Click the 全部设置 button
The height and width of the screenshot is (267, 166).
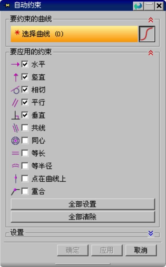(x=83, y=204)
